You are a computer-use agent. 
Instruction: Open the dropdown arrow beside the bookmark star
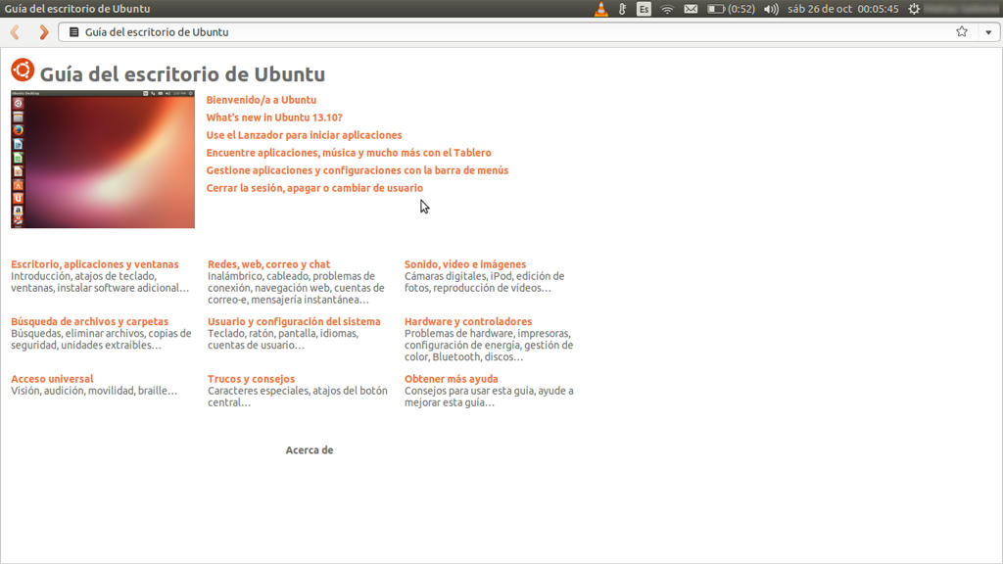[x=988, y=32]
